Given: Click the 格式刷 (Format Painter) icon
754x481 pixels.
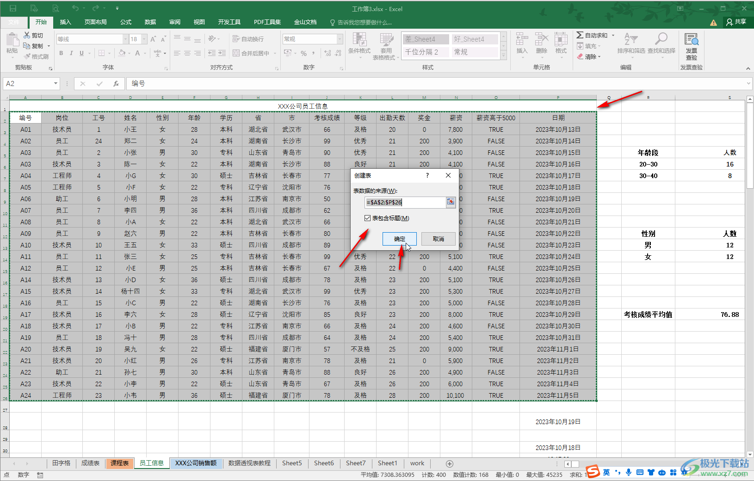Looking at the screenshot, I should coord(27,56).
